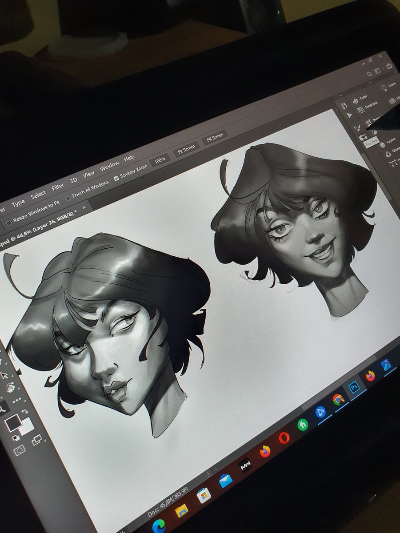Viewport: 400px width, 533px height.
Task: Enable Zoom All Windows checkbox
Action: click(68, 198)
